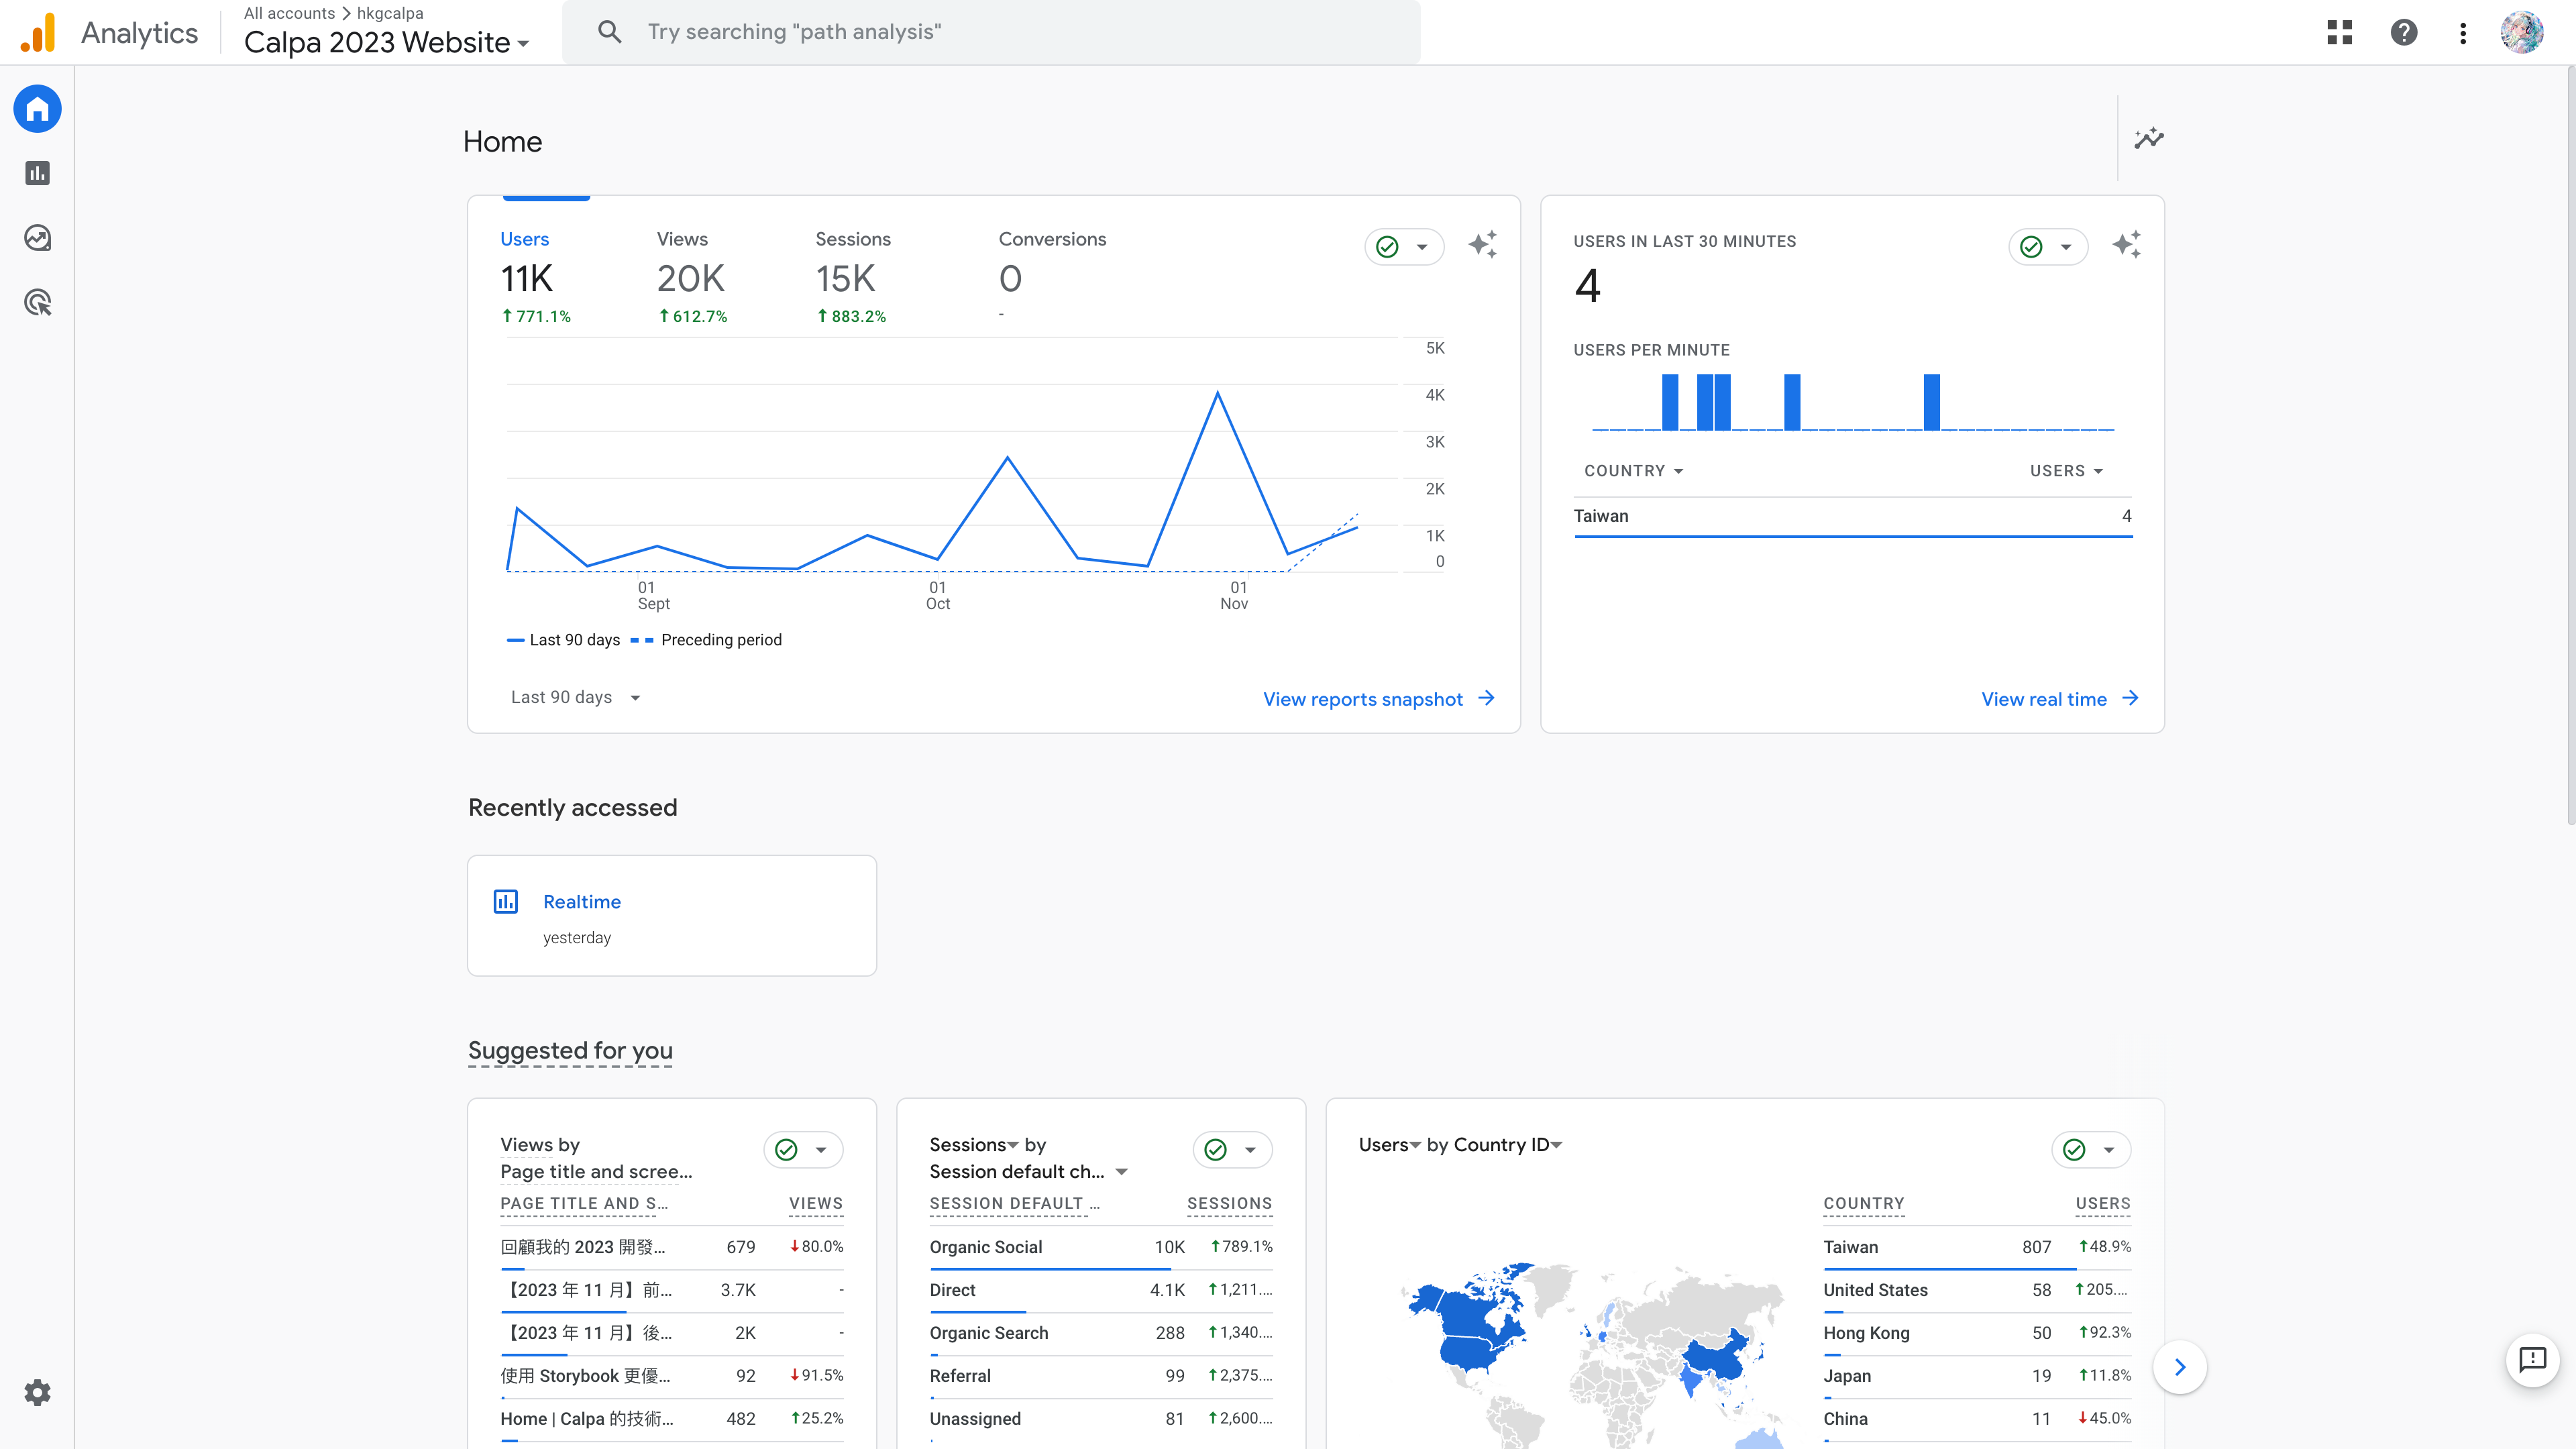Click the next suggested cards arrow
Image resolution: width=2576 pixels, height=1449 pixels.
[2180, 1367]
